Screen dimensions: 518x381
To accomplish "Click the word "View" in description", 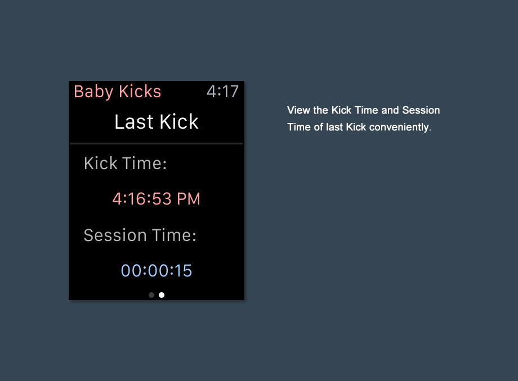I will click(298, 110).
